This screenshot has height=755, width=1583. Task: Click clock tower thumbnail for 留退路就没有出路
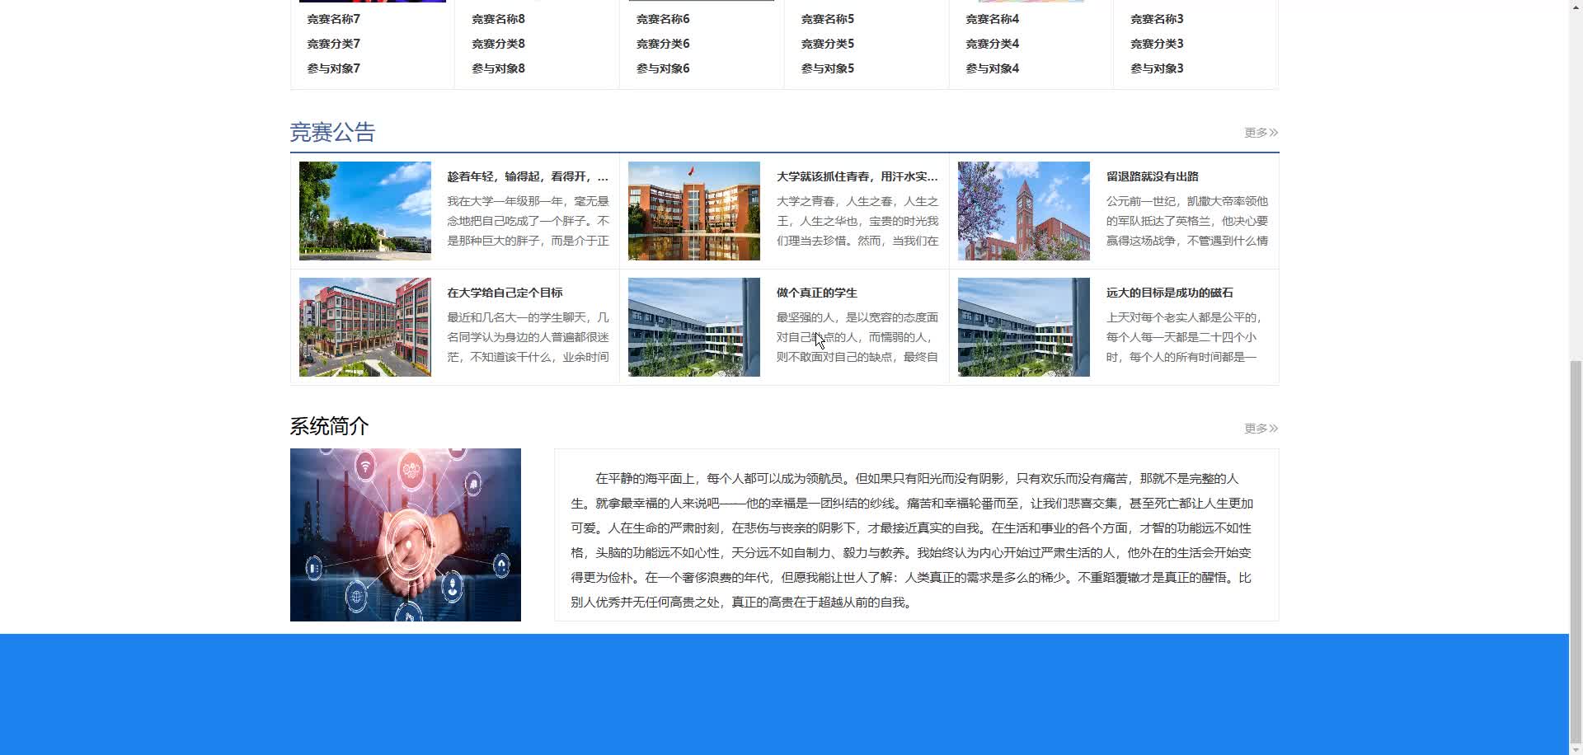[x=1024, y=211]
